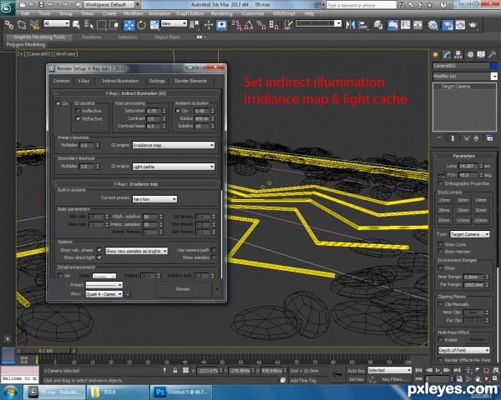Click Go to End playback control
The image size is (501, 400).
[x=457, y=370]
